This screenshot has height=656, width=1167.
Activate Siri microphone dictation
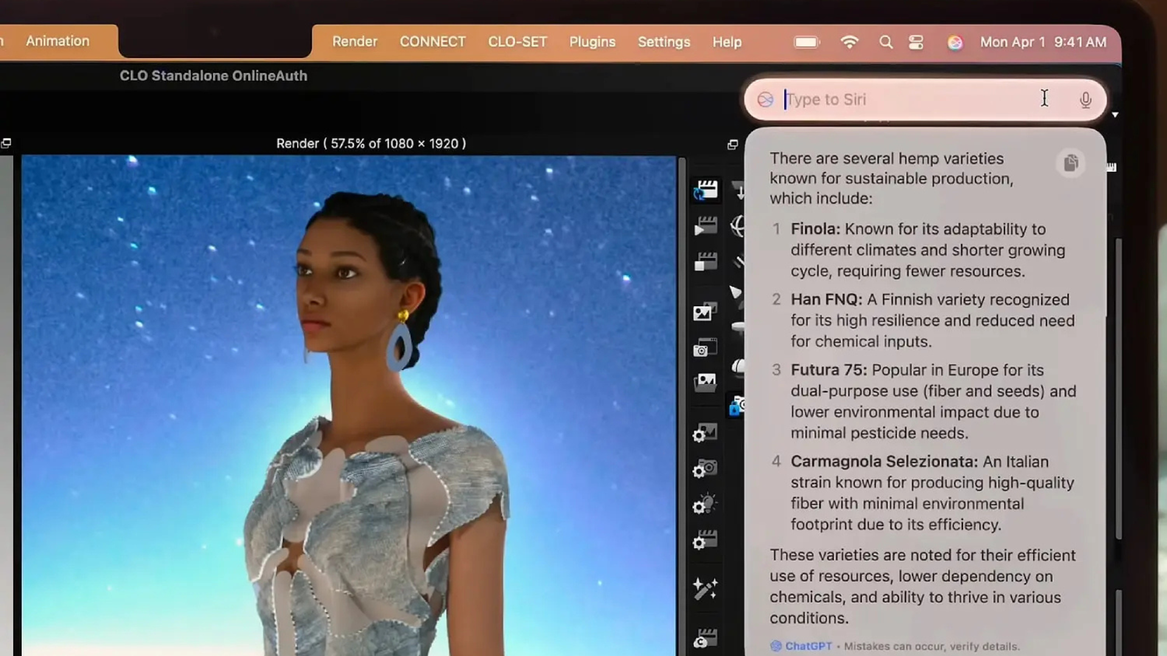tap(1085, 100)
